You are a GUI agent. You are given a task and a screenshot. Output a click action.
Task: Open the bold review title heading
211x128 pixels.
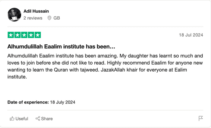(x=61, y=47)
